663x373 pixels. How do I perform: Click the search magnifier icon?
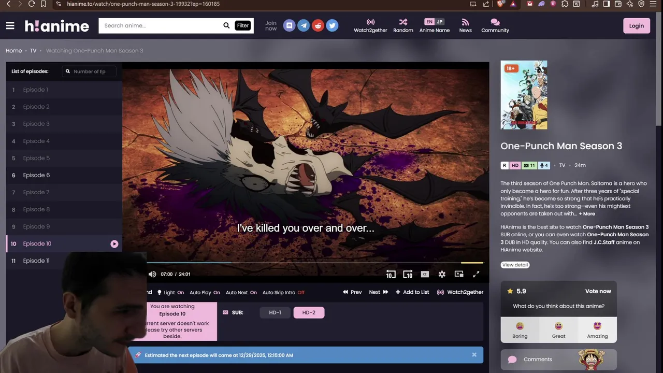click(226, 25)
